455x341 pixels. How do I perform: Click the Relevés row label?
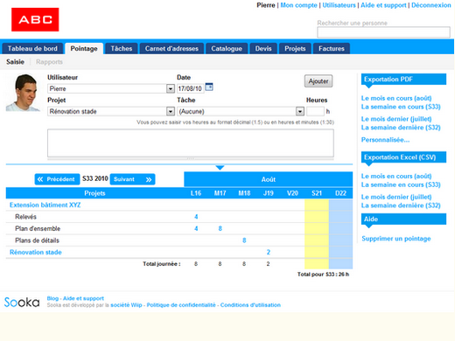pos(25,217)
